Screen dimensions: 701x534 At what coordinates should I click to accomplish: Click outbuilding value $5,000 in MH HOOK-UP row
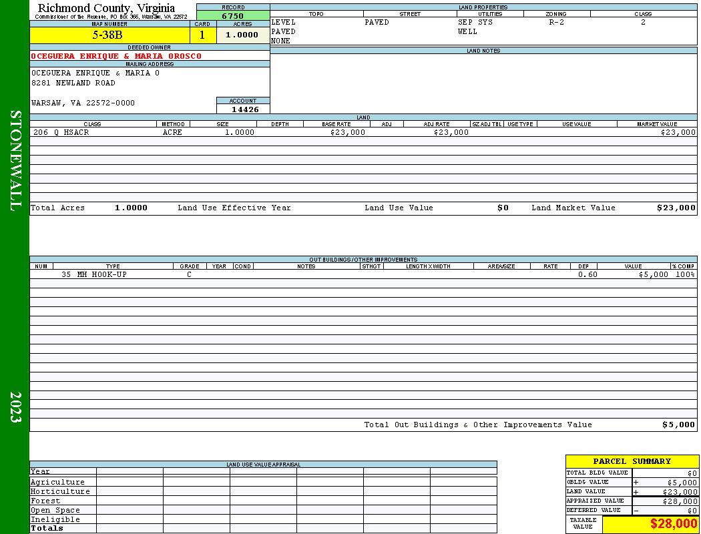coord(654,274)
